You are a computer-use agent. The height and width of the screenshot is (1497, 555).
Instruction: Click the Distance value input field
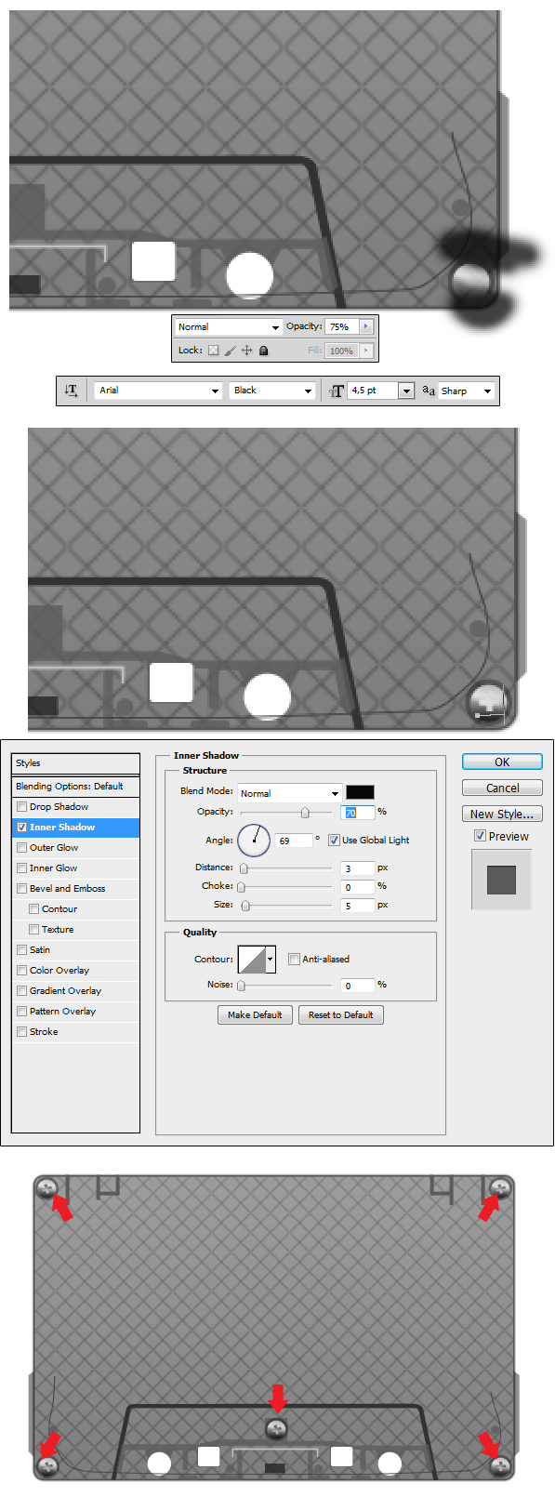[358, 868]
